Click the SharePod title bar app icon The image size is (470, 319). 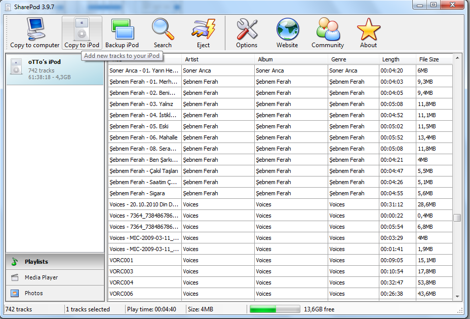pyautogui.click(x=8, y=7)
